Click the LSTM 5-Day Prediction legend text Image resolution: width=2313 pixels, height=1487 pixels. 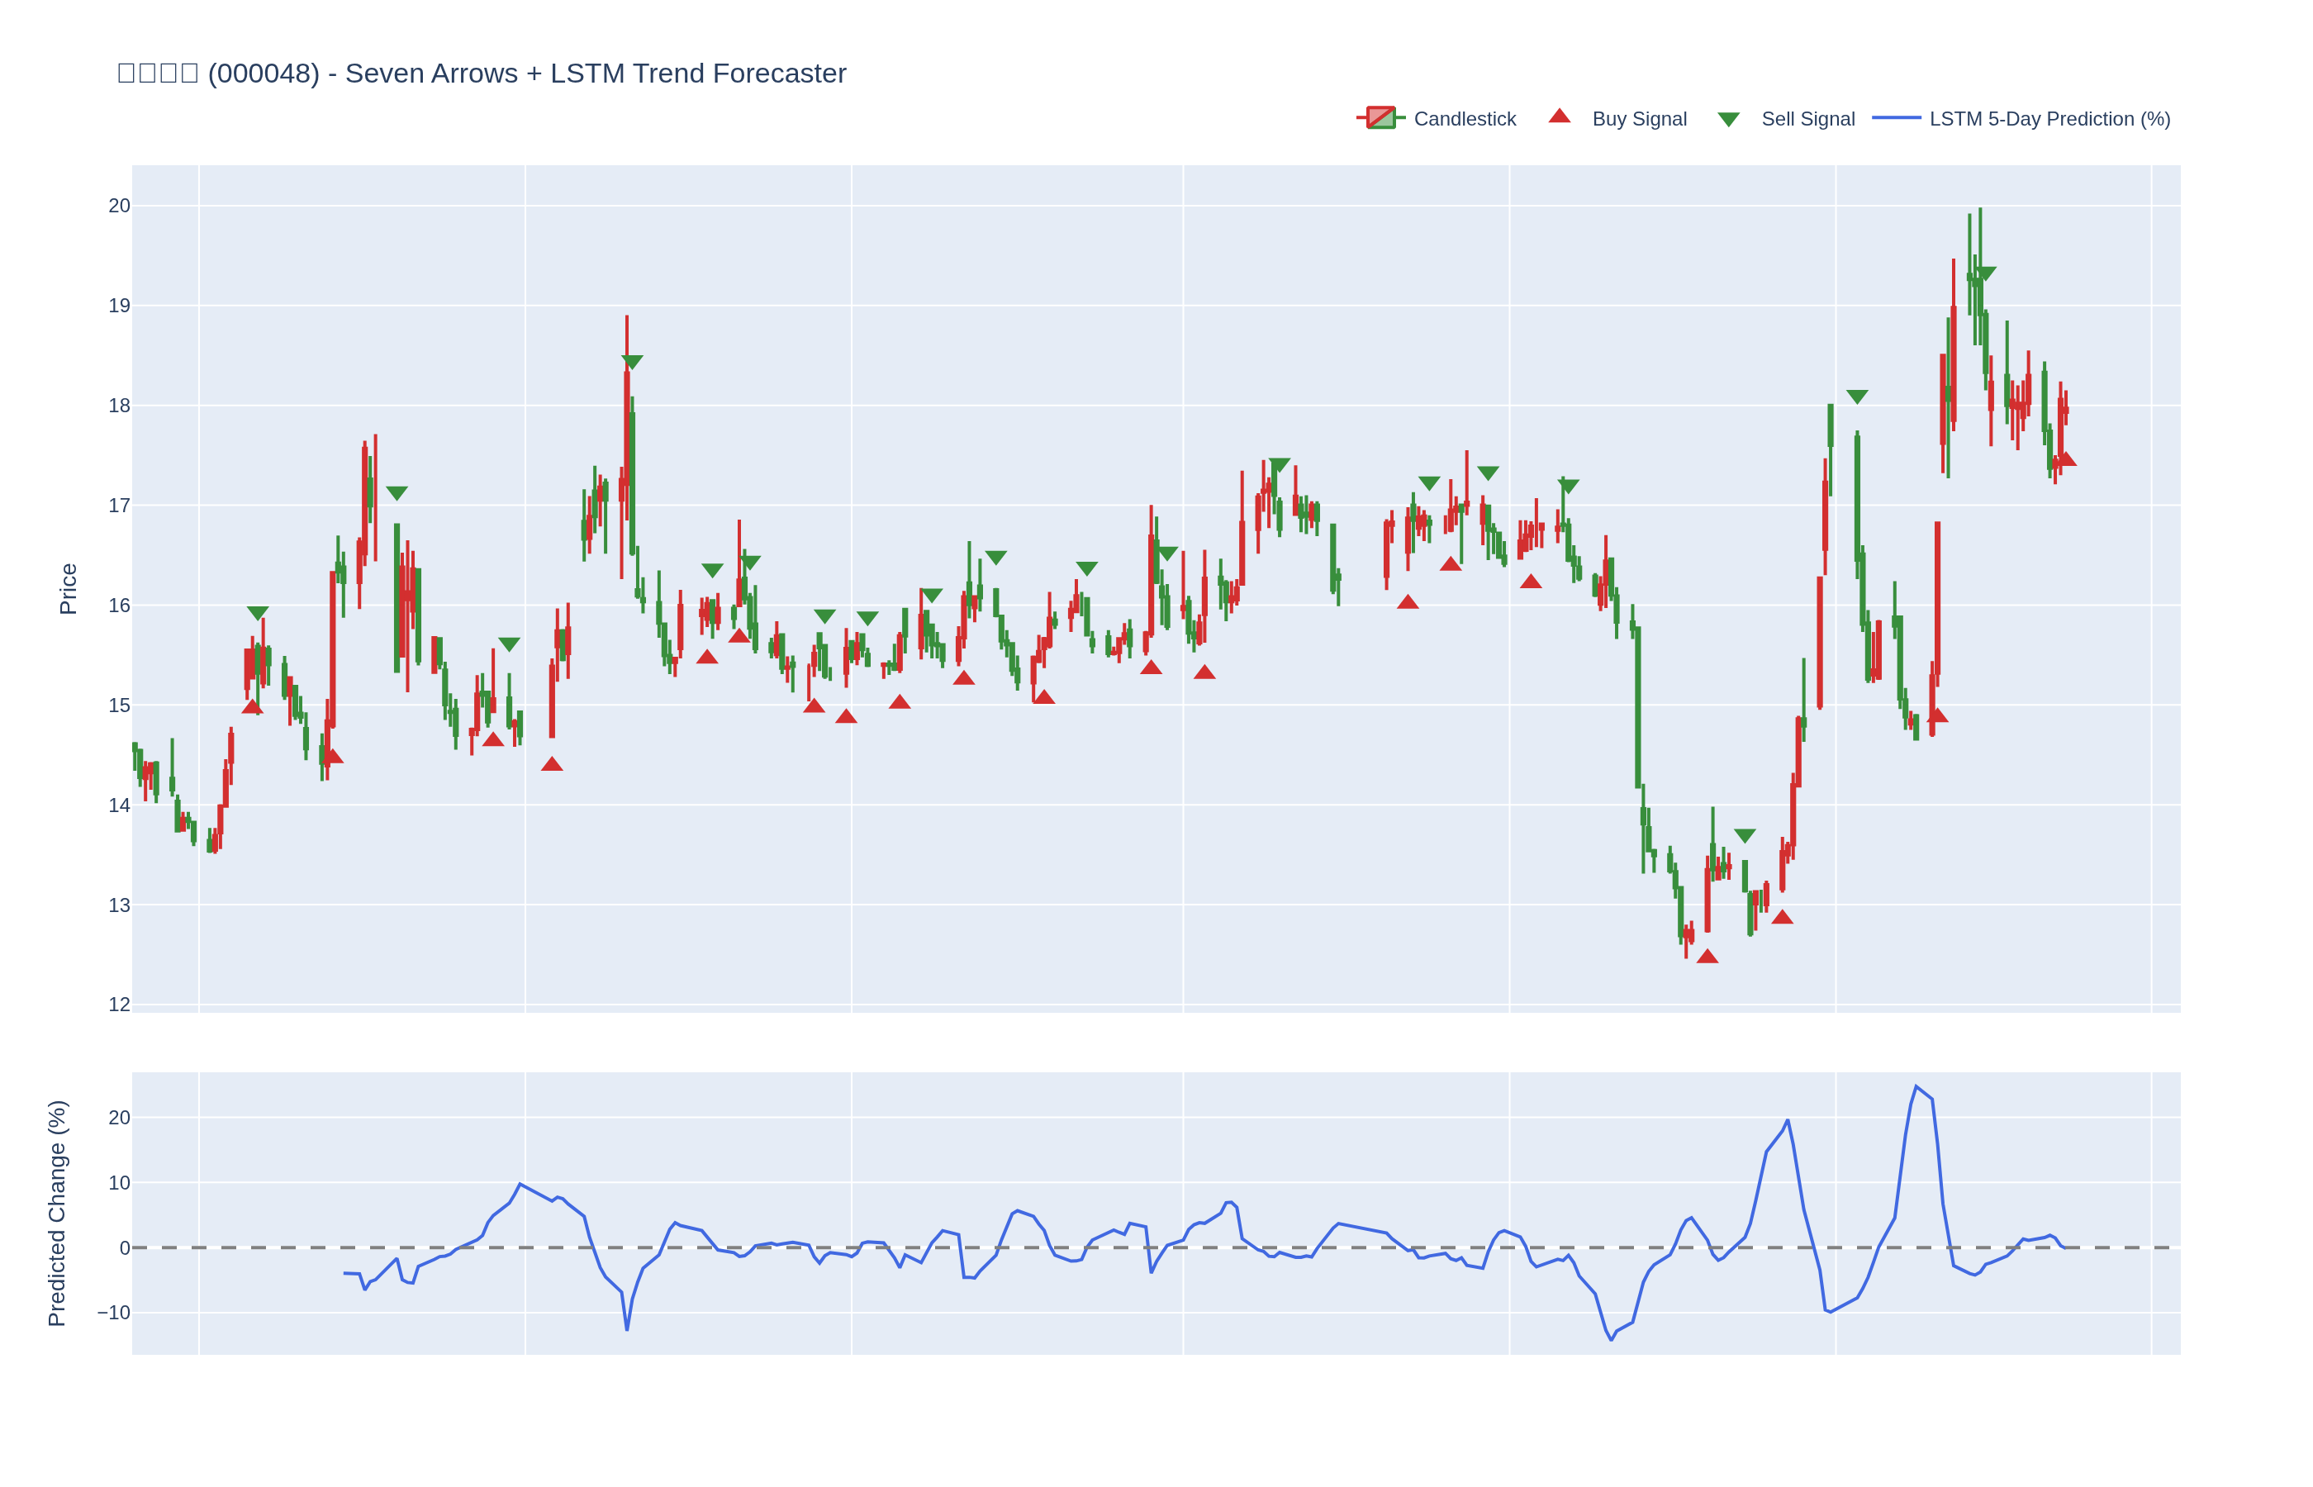click(2049, 119)
